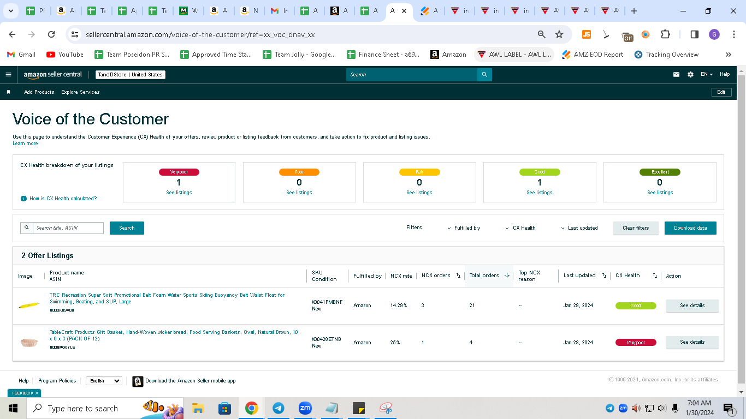746x419 pixels.
Task: Click the extension icon with Off badge
Action: click(627, 36)
